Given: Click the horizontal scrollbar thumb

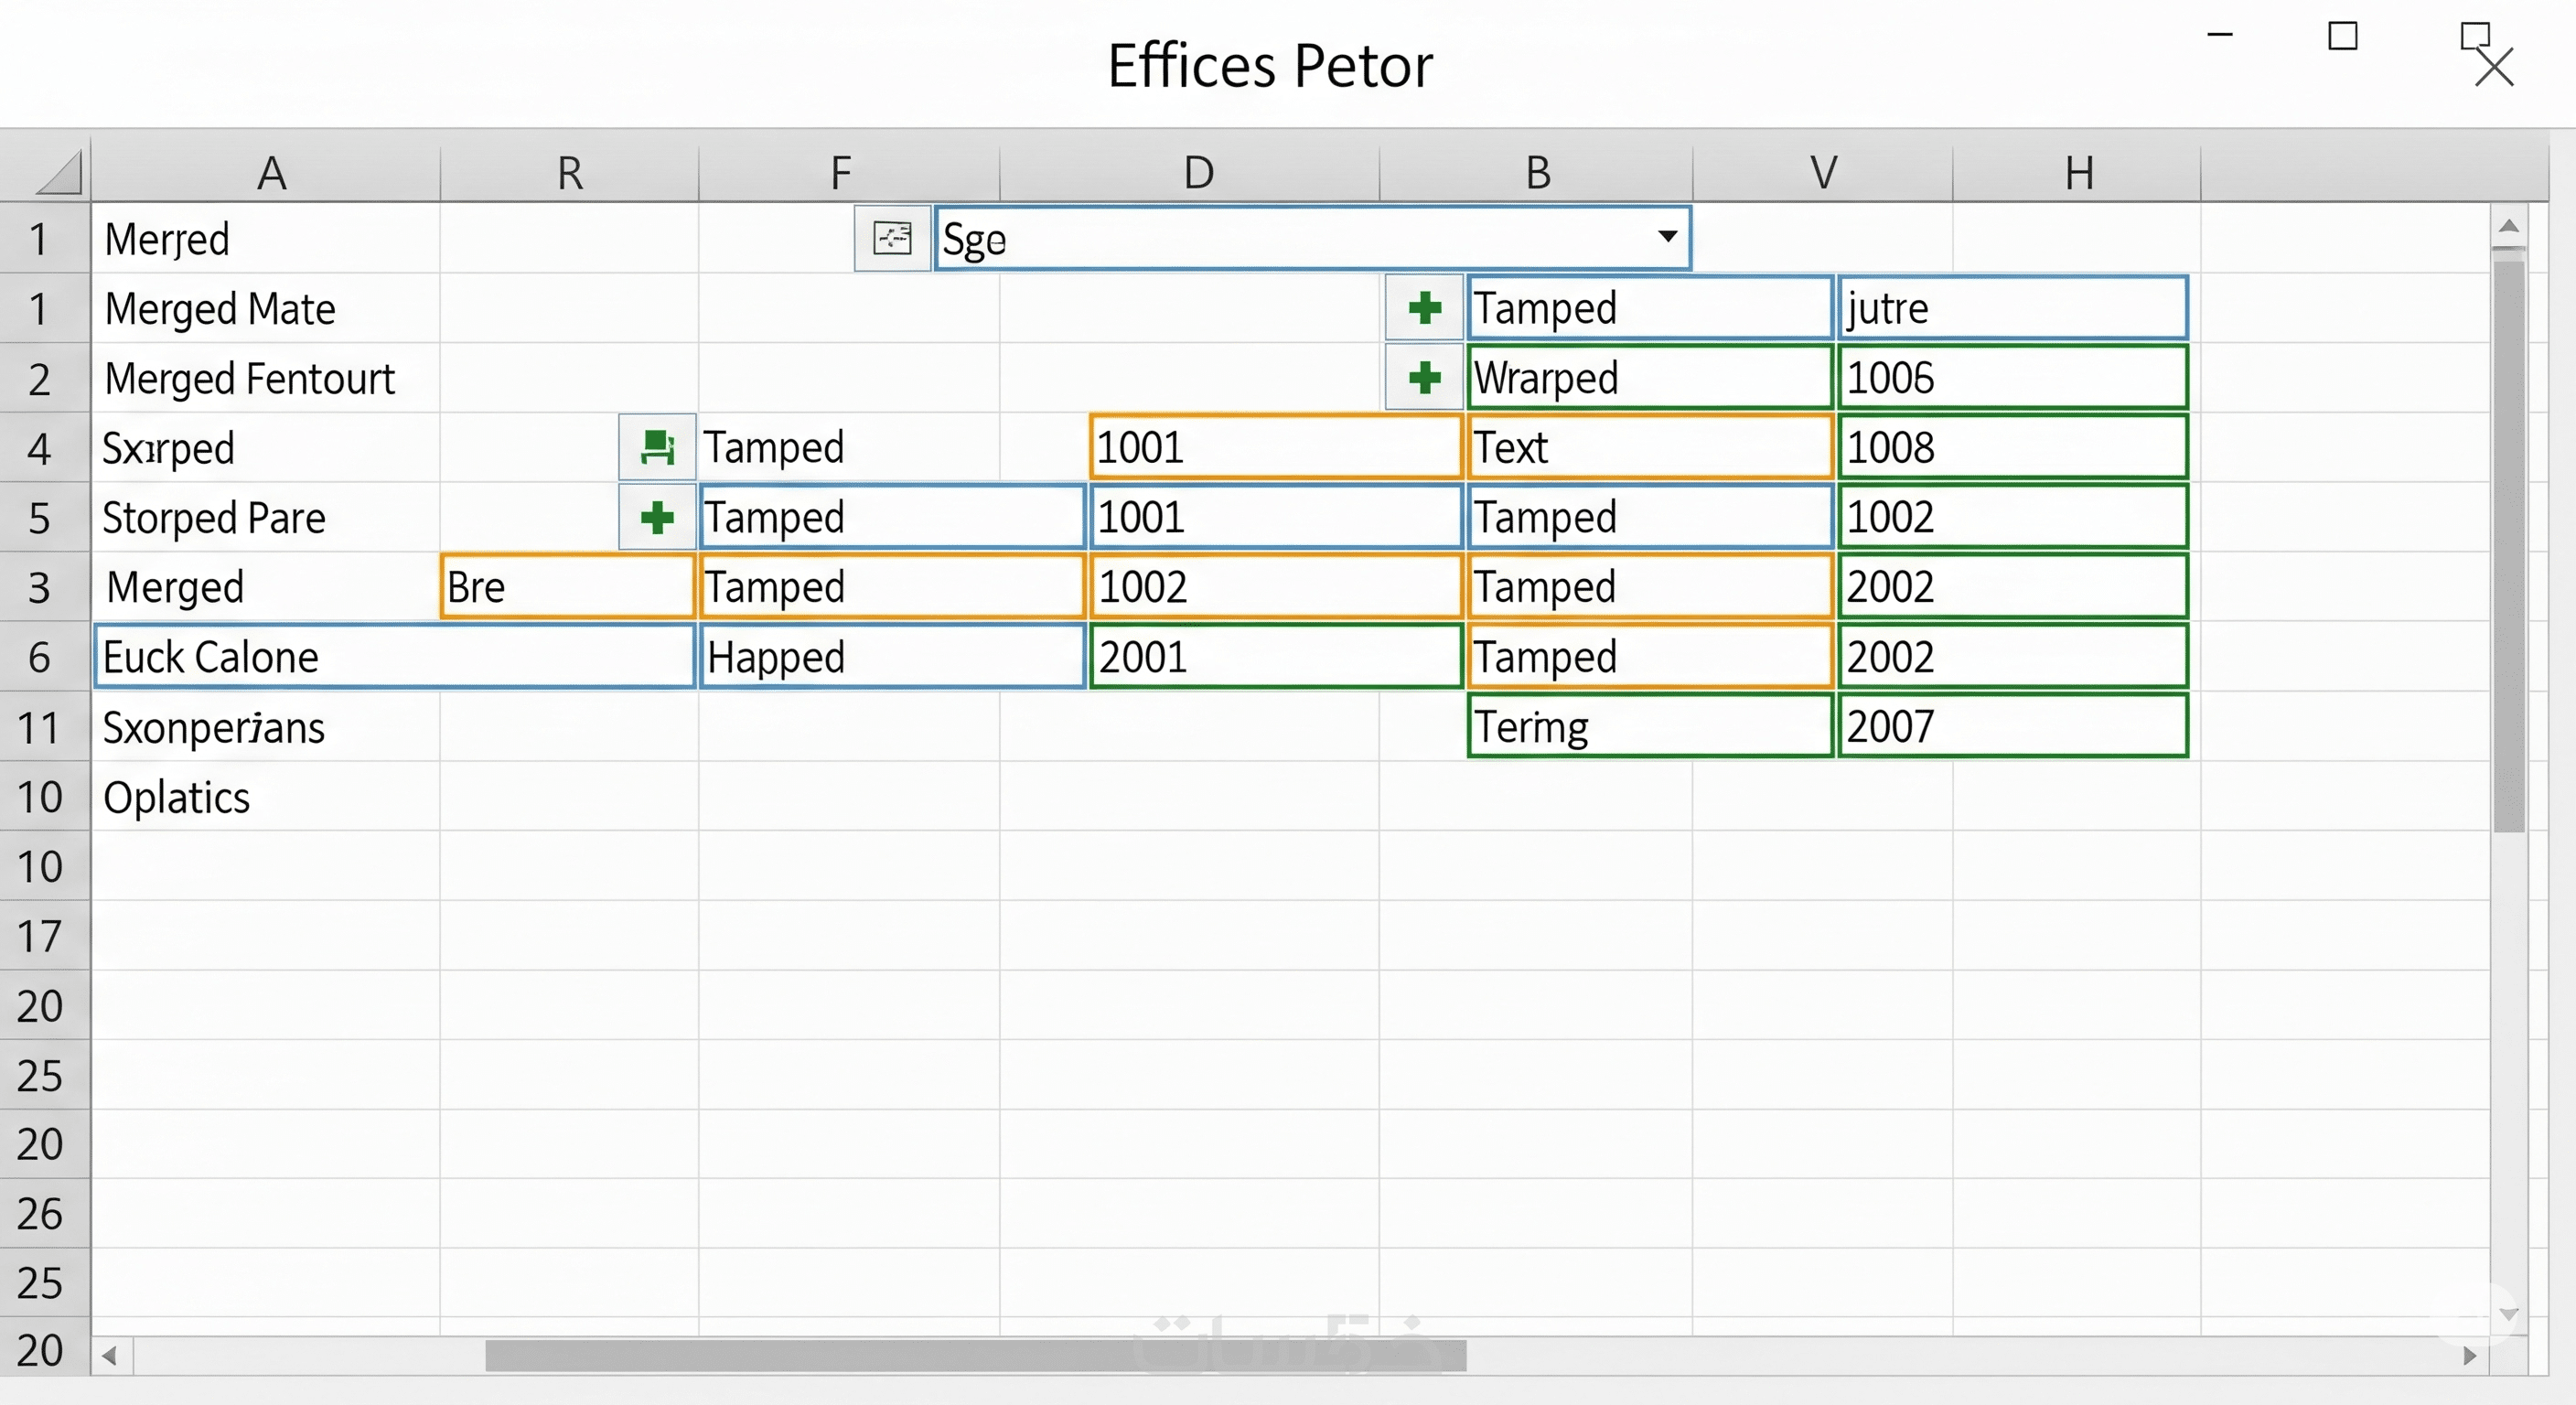Looking at the screenshot, I should click(975, 1356).
